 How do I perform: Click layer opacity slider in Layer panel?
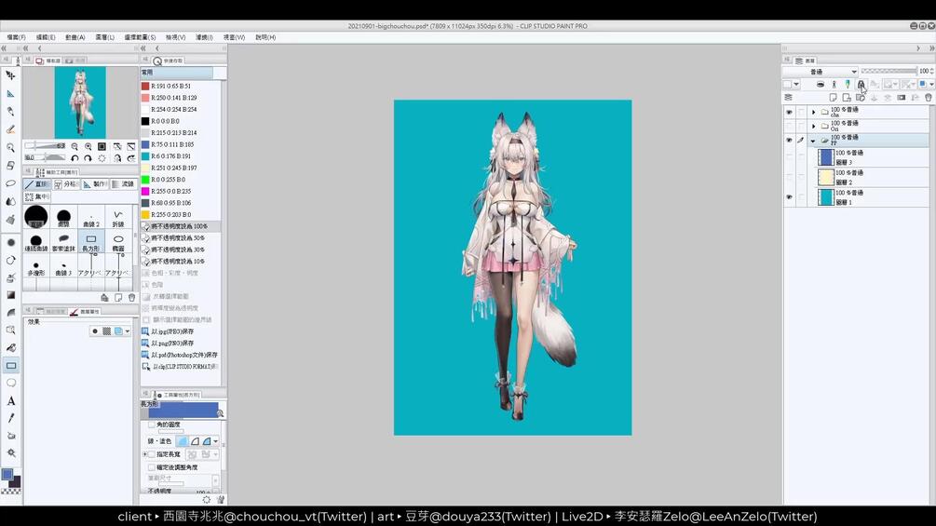[889, 71]
